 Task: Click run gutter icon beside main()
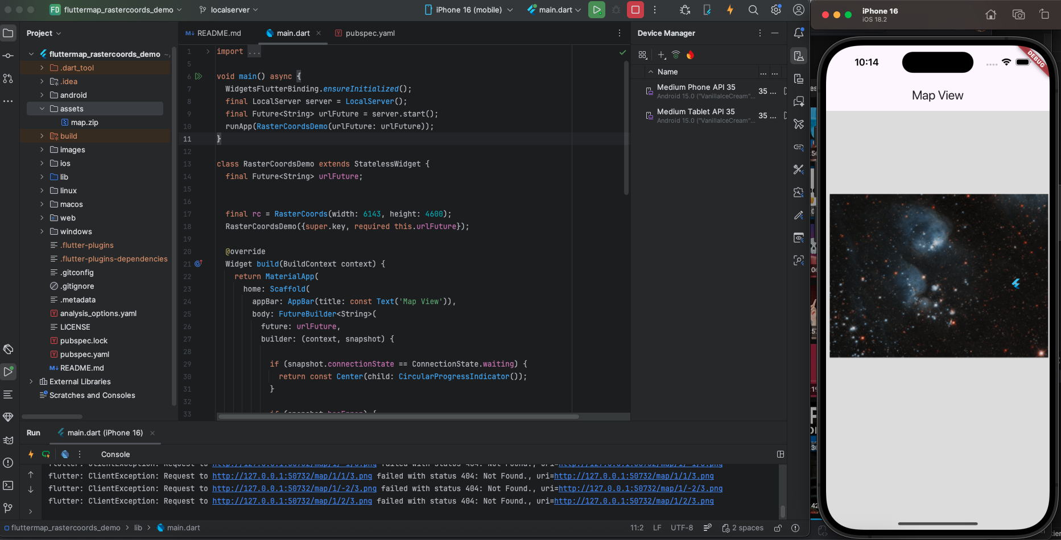pyautogui.click(x=199, y=76)
